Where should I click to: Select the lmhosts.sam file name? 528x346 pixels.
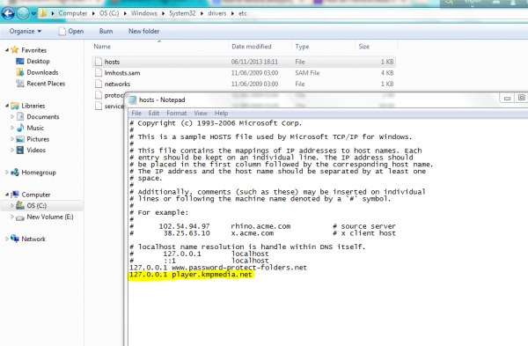122,73
